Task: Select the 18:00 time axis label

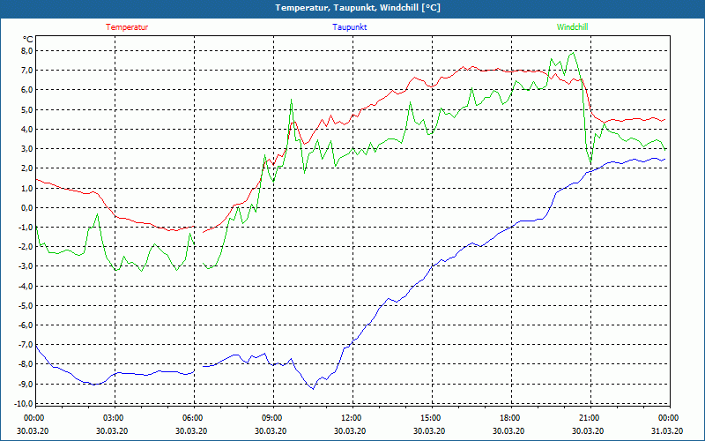Action: [x=510, y=418]
